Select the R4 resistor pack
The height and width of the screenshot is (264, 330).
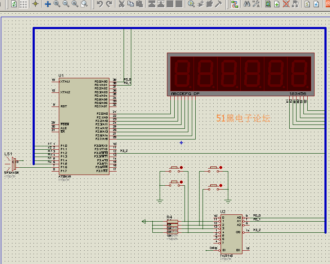173,227
